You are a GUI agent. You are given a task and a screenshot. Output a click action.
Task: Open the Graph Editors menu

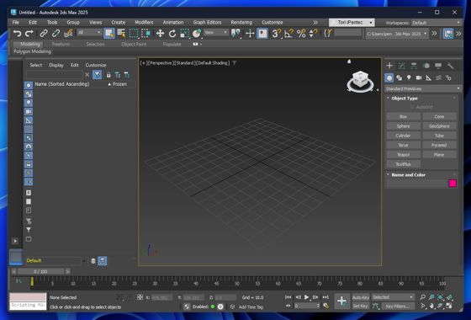point(207,22)
